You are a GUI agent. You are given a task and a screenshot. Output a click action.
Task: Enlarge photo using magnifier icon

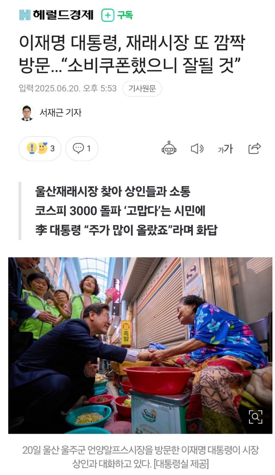pos(255,417)
